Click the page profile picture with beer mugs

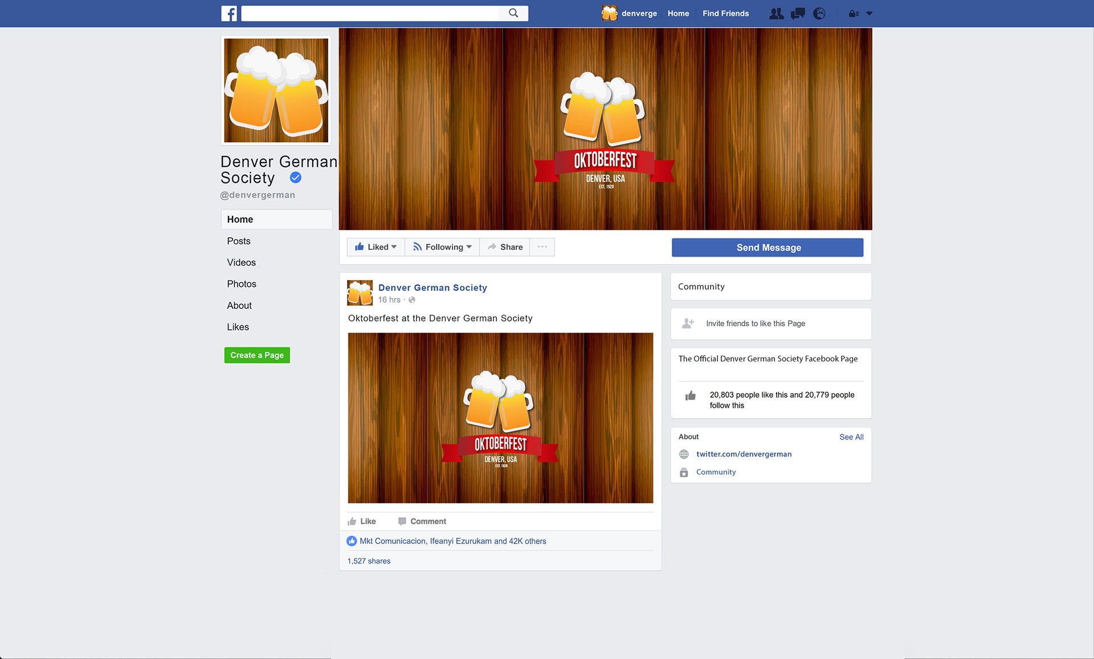coord(276,90)
